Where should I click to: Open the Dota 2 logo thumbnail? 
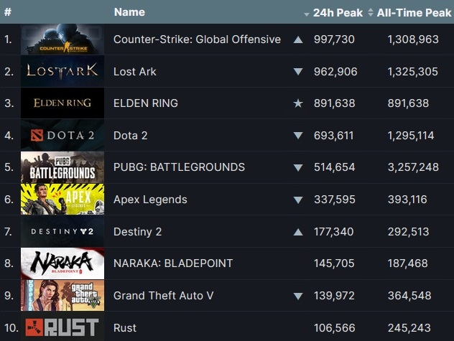coord(62,135)
